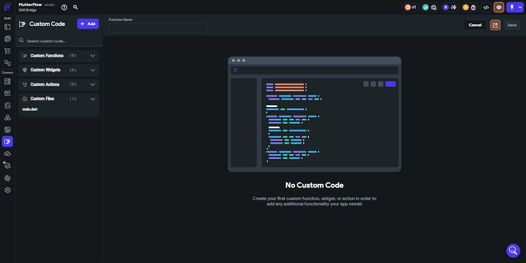526x263 pixels.
Task: Click the v1 version branch indicator
Action: tap(411, 7)
